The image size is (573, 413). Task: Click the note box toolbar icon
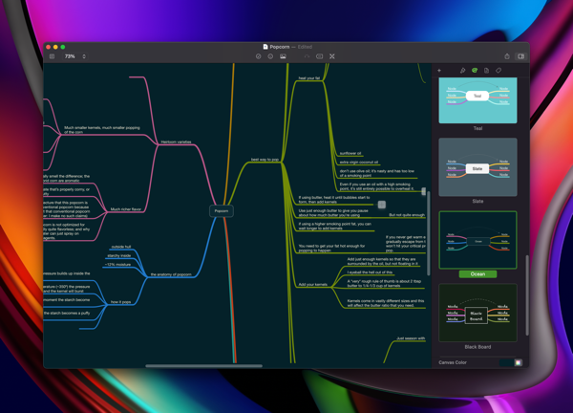click(x=319, y=56)
